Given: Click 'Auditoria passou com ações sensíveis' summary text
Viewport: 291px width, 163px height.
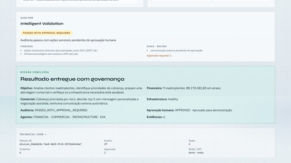Looking at the screenshot, I should point(68,40).
